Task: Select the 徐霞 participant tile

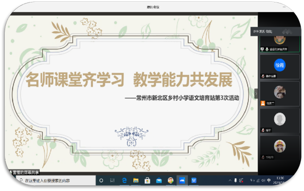Action: 280,67
